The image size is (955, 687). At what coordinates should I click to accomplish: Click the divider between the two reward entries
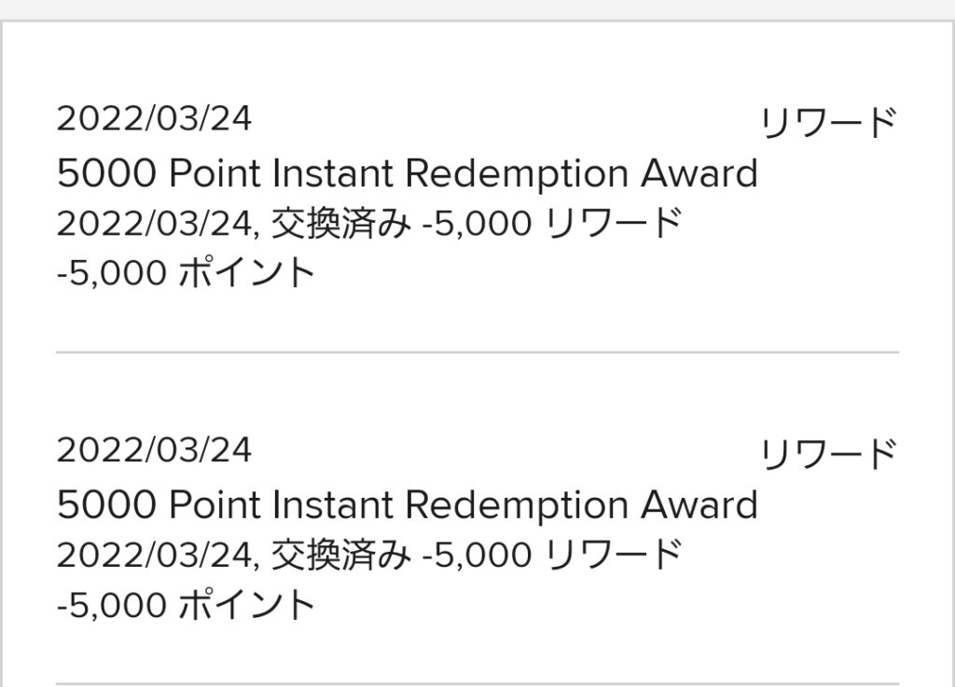477,351
